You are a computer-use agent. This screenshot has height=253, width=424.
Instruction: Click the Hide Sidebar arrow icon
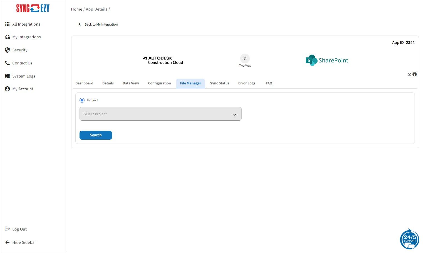(8, 242)
